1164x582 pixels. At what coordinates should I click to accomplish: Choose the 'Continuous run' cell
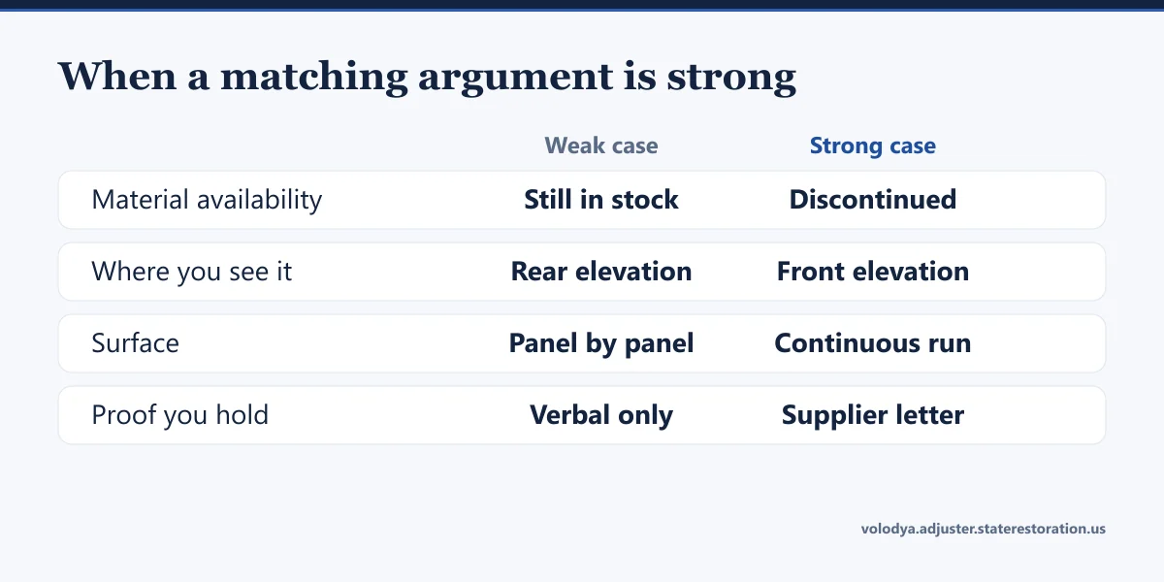[x=873, y=343]
